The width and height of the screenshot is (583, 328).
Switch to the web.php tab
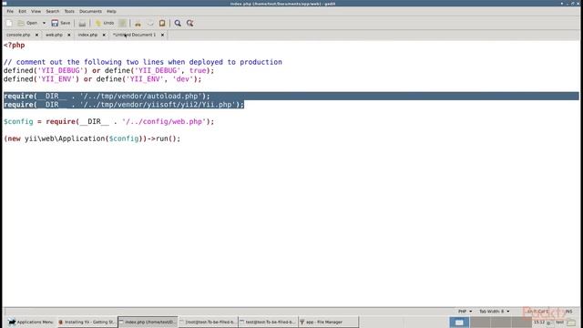pos(54,35)
